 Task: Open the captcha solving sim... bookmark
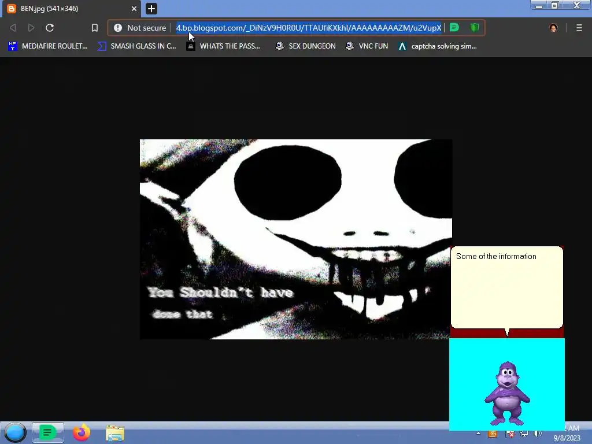(x=438, y=46)
